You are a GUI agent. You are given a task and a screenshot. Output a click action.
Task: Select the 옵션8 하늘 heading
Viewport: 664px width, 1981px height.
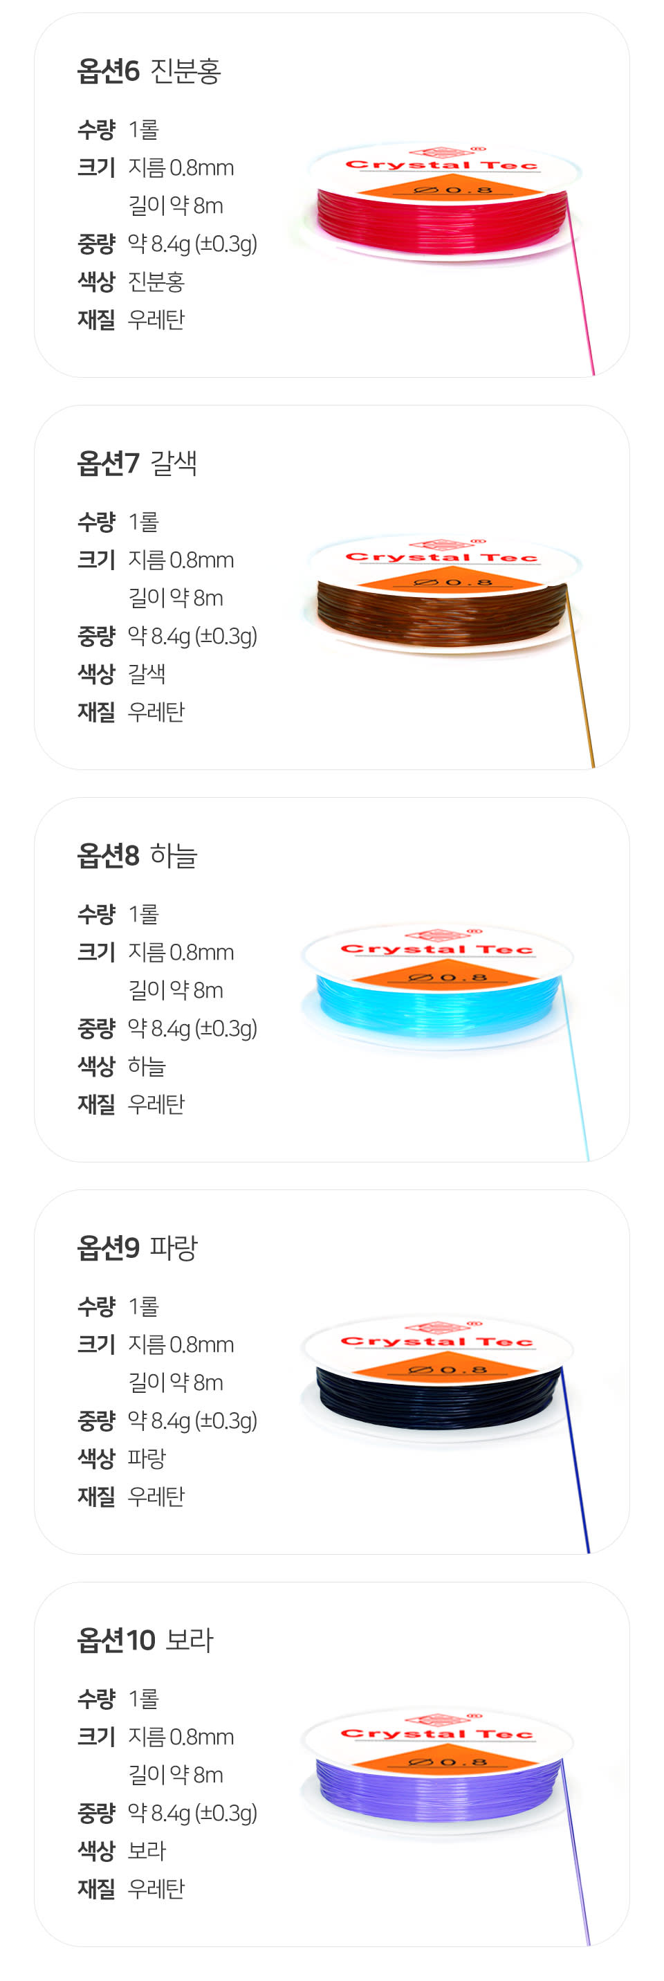[138, 855]
